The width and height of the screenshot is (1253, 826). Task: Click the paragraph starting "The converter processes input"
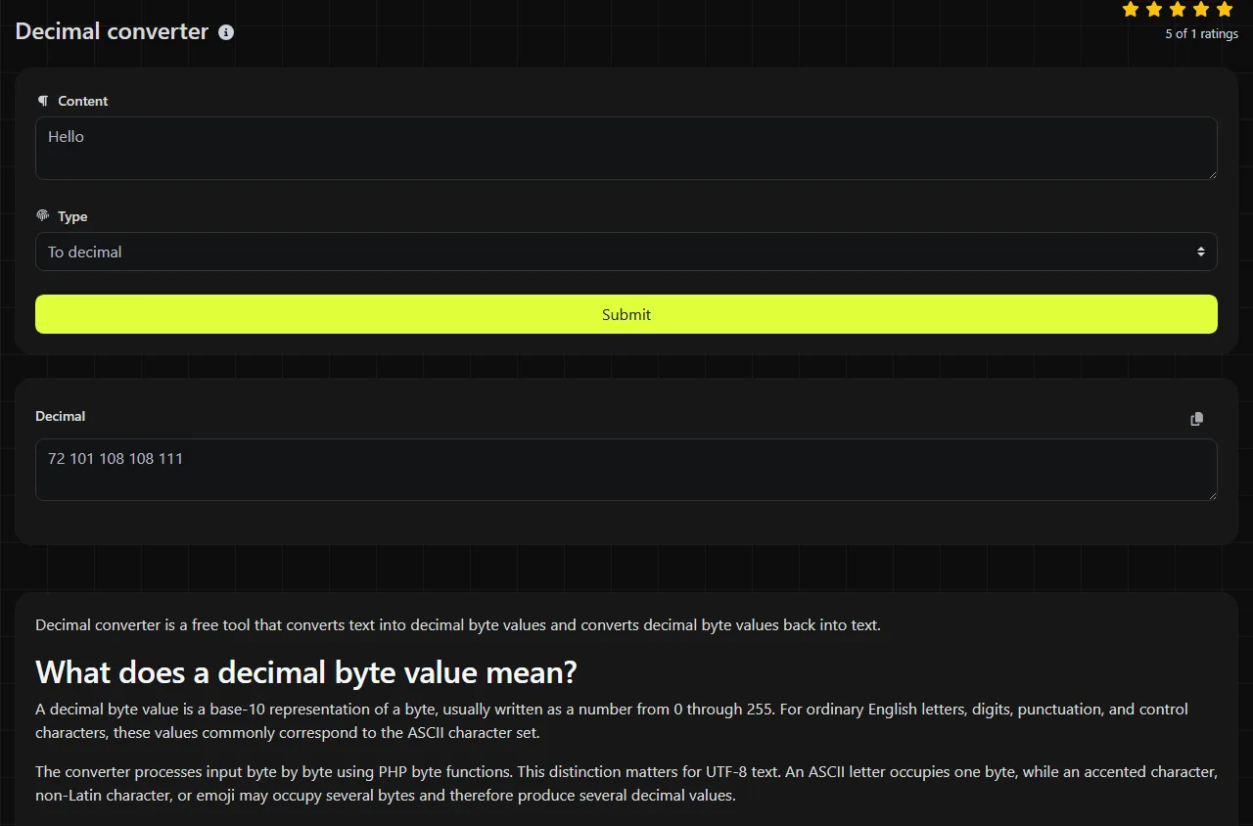tap(626, 783)
